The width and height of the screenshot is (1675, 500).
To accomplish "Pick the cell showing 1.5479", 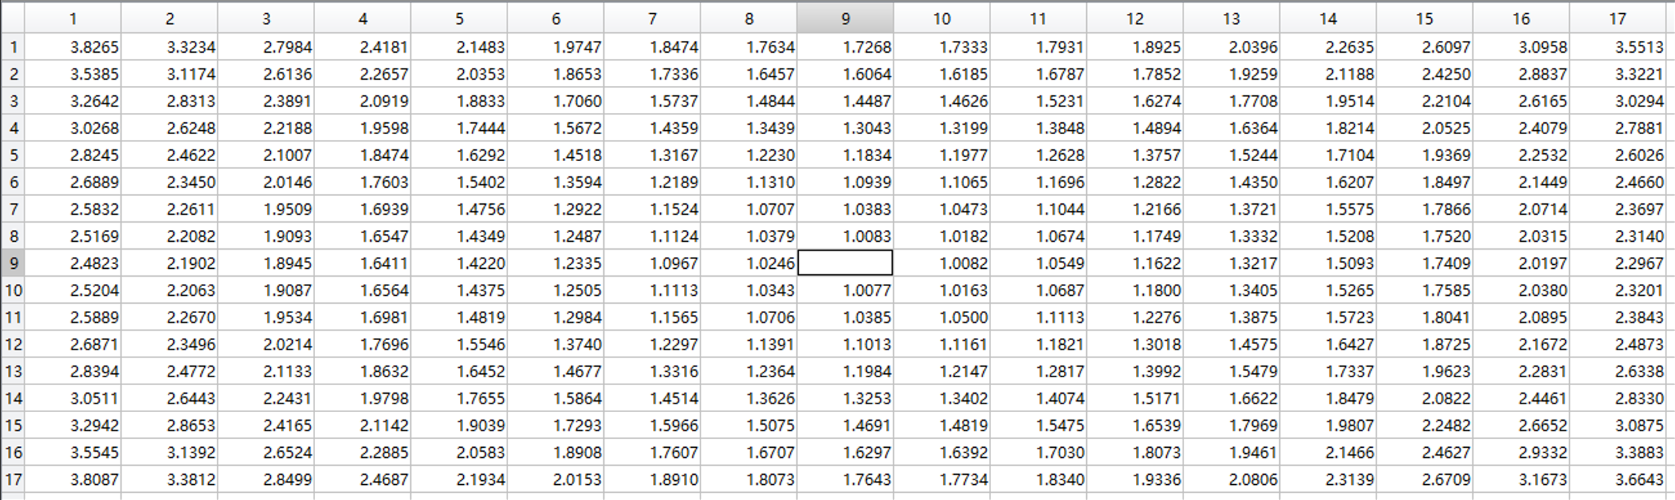I will tap(1231, 371).
